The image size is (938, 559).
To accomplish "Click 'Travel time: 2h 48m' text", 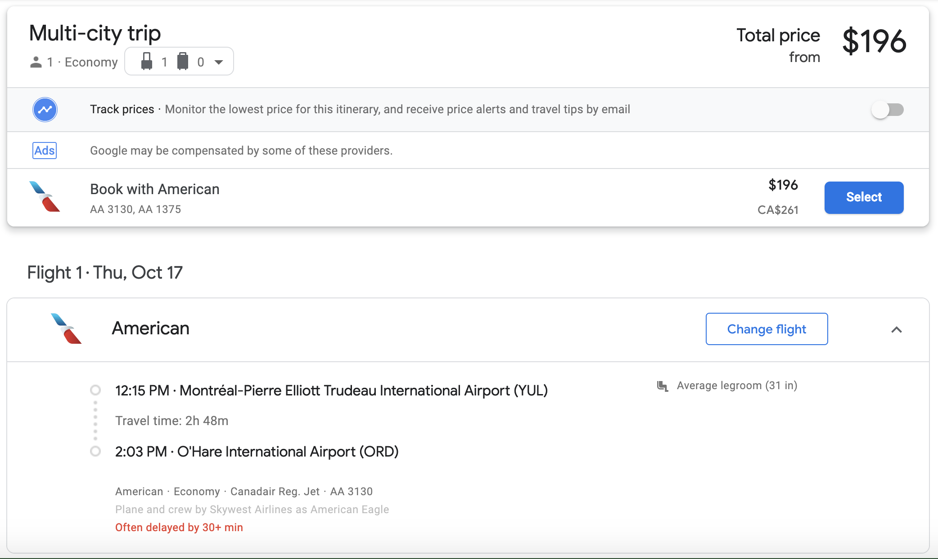I will point(171,421).
